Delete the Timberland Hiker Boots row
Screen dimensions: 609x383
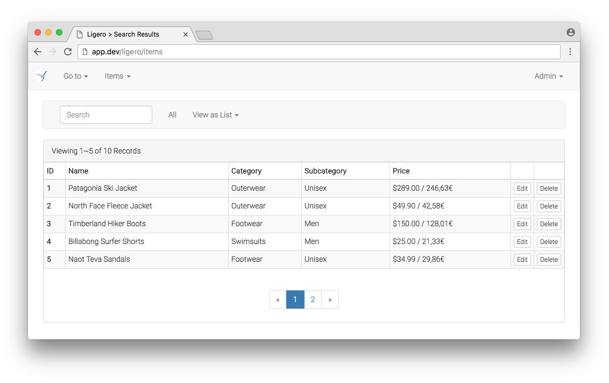[548, 224]
